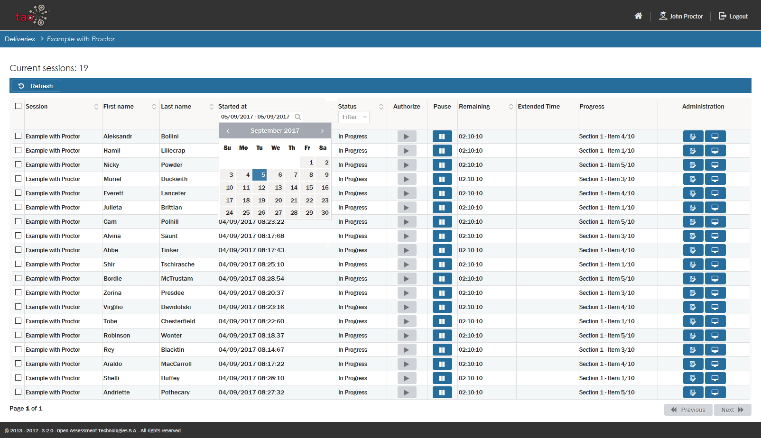Viewport: 761px width, 438px height.
Task: Pause Andriette Pothecary's session
Action: 442,392
